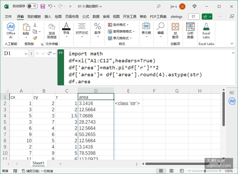The width and height of the screenshot is (238, 174).
Task: Expand the Name Box dropdown
Action: [x=26, y=54]
